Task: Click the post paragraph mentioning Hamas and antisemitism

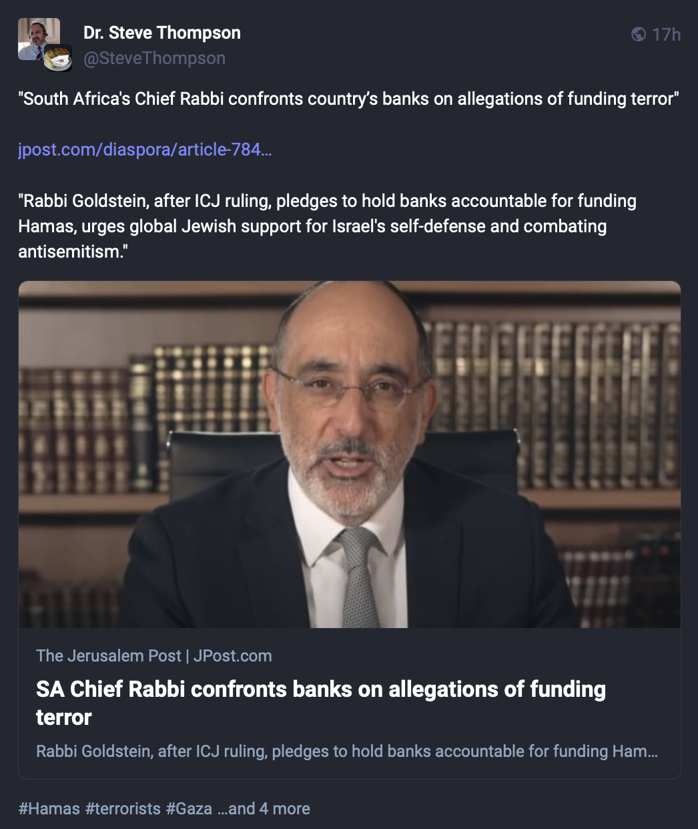Action: tap(327, 226)
